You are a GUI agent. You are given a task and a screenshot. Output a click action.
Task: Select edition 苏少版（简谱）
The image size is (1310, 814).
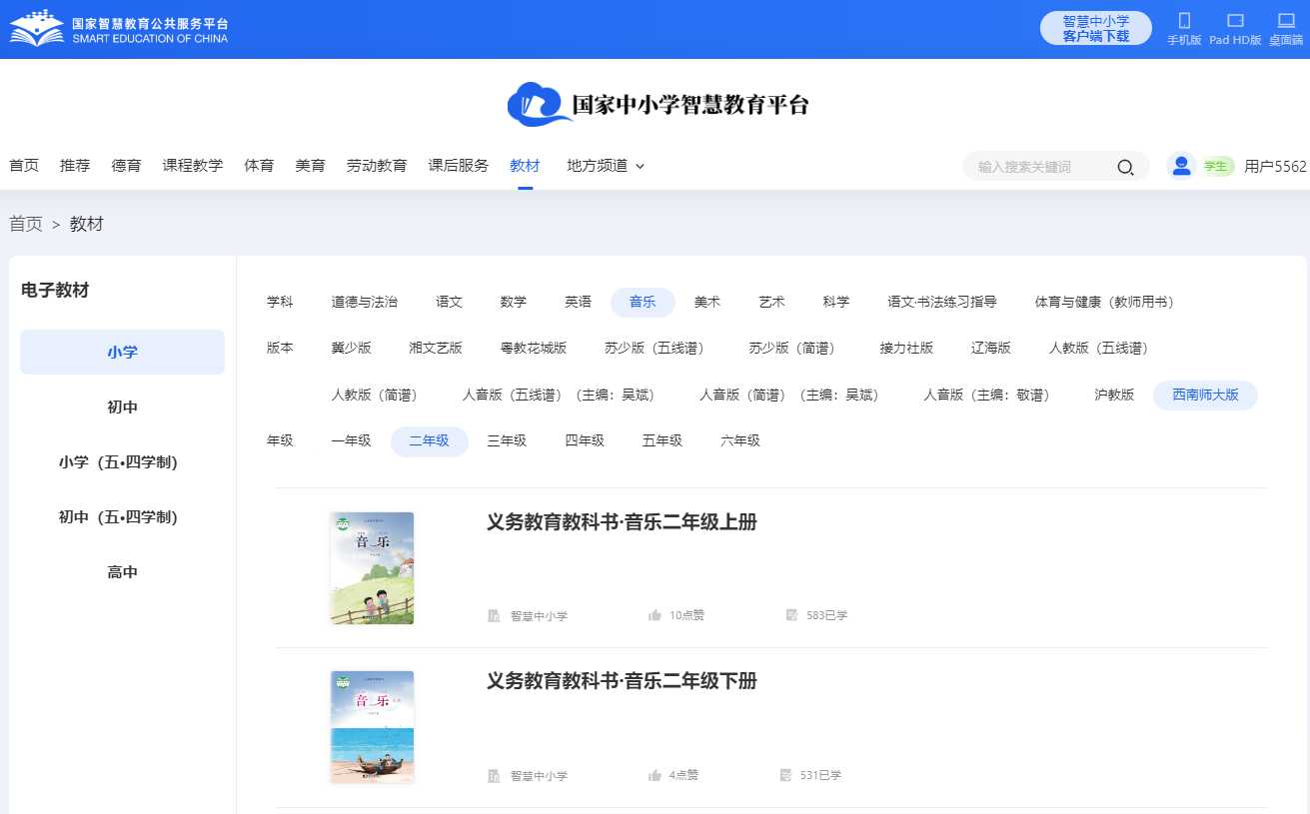(x=795, y=348)
